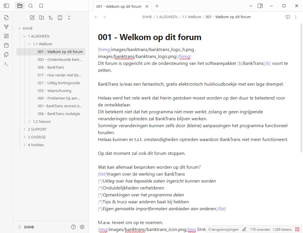Image resolution: width=303 pixels, height=233 pixels.
Task: Open the Search tab in sidebar
Action: 31,6
